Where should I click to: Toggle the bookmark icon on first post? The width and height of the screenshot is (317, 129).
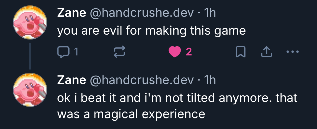(x=240, y=52)
